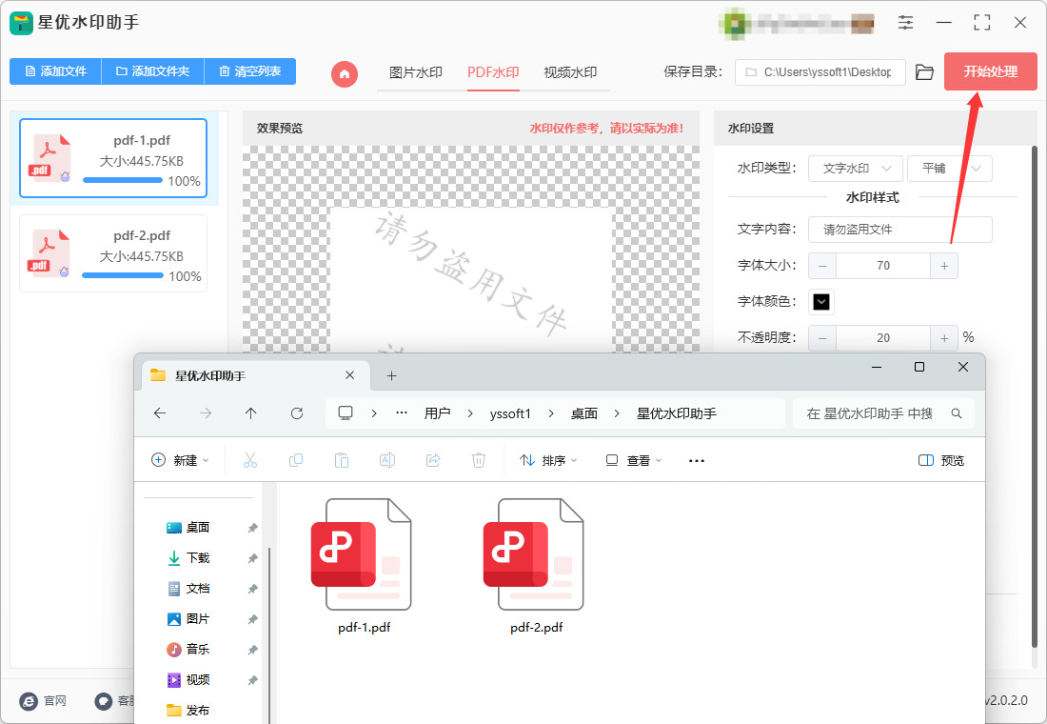Screen dimensions: 1047x724
Task: Click the paste clipboard icon in Explorer
Action: point(341,460)
